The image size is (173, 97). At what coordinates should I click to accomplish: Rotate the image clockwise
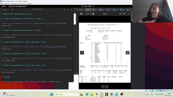pos(107,87)
